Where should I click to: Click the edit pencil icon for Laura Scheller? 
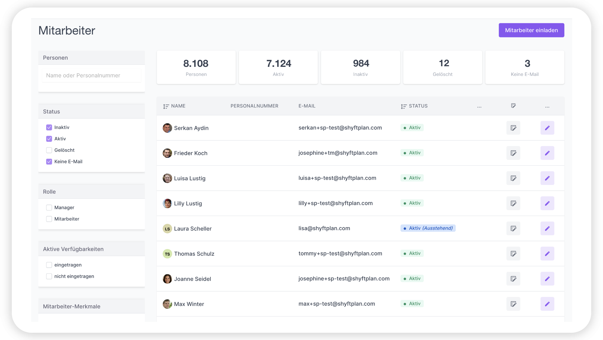point(547,229)
